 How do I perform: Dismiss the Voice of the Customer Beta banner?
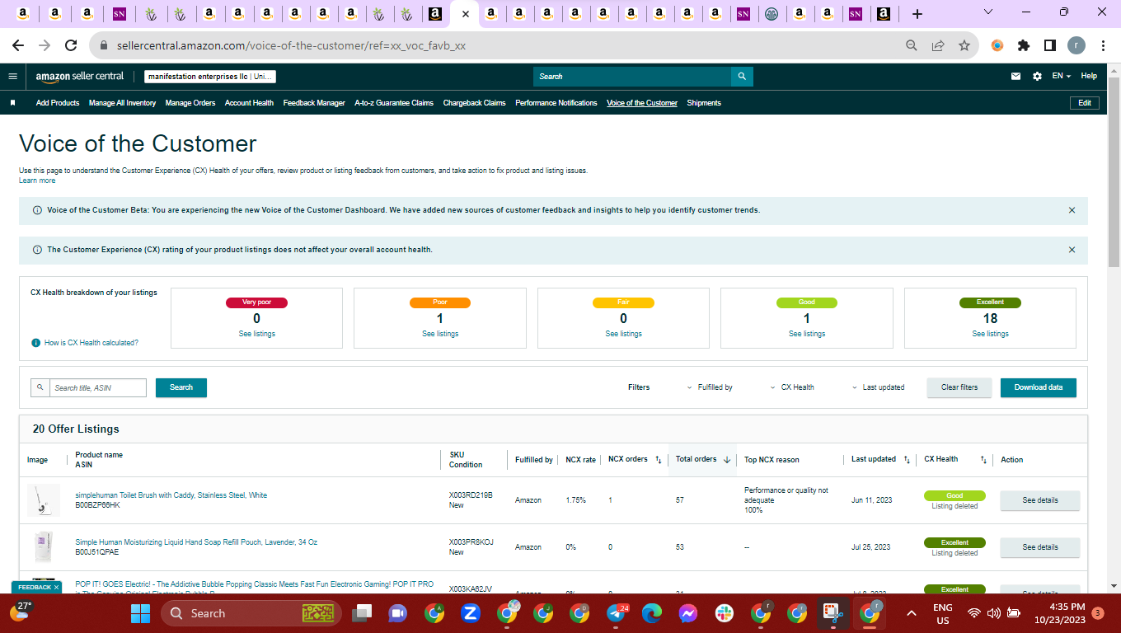1072,210
